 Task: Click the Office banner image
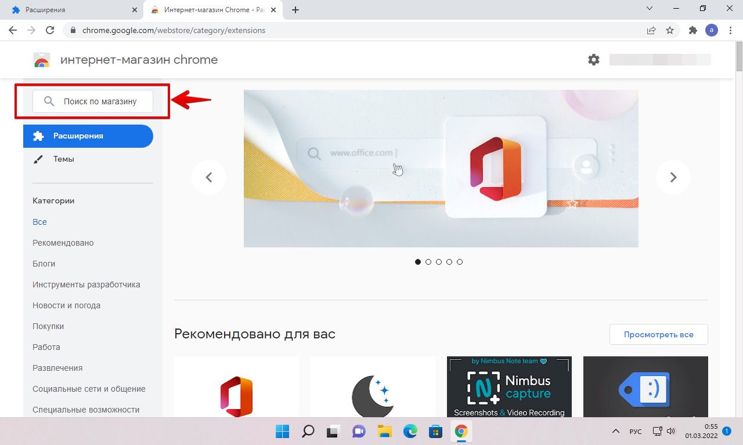coord(441,169)
